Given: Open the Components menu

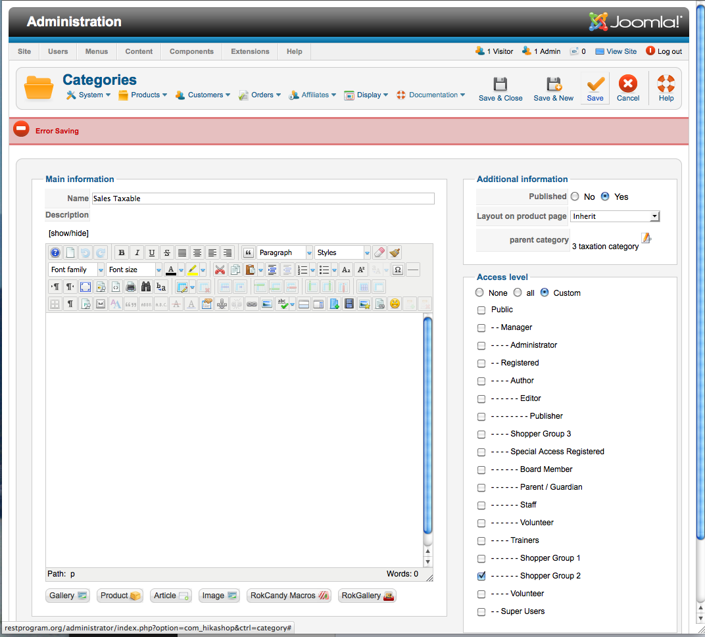Looking at the screenshot, I should (x=191, y=51).
